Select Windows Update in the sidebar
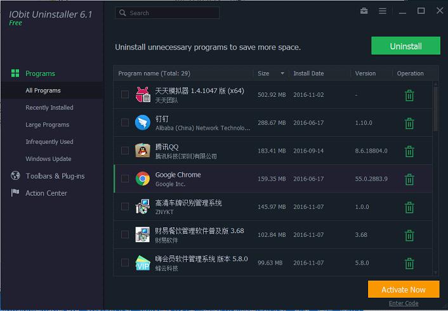This screenshot has width=448, height=311. point(48,159)
